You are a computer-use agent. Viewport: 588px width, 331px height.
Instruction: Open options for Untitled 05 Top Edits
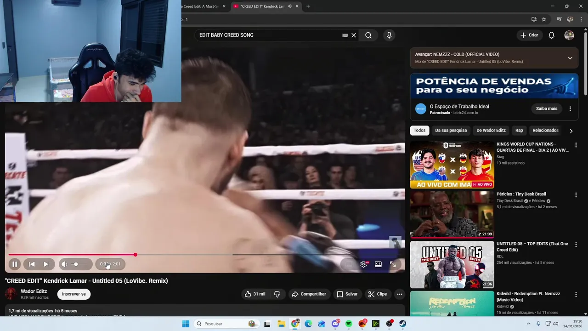coord(576,245)
